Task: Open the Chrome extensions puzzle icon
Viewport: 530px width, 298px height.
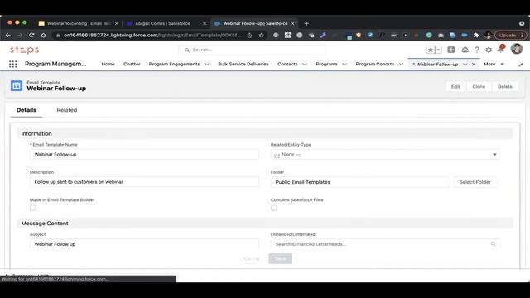Action: click(x=476, y=35)
